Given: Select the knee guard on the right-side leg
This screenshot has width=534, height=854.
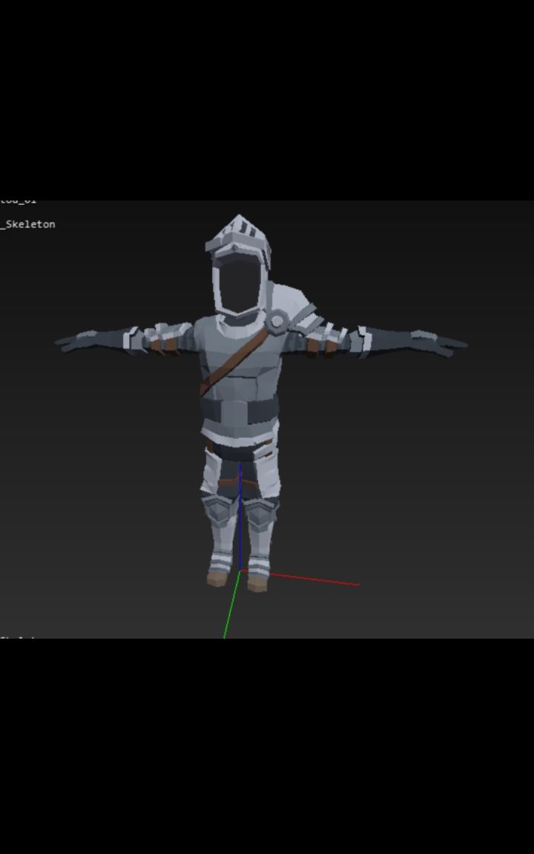Looking at the screenshot, I should pos(261,512).
